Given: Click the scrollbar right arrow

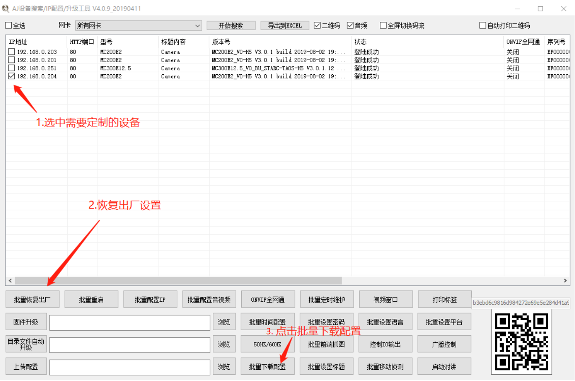Looking at the screenshot, I should (565, 281).
